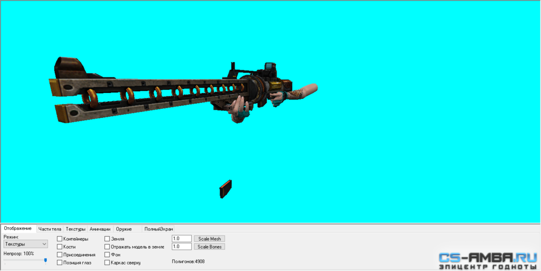Switch to the Анимации tab
Viewport: 541px width, 271px height.
(100, 229)
